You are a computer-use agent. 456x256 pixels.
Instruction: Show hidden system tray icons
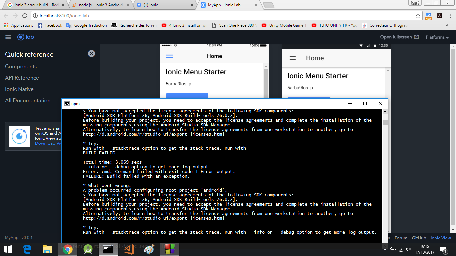pyautogui.click(x=385, y=249)
